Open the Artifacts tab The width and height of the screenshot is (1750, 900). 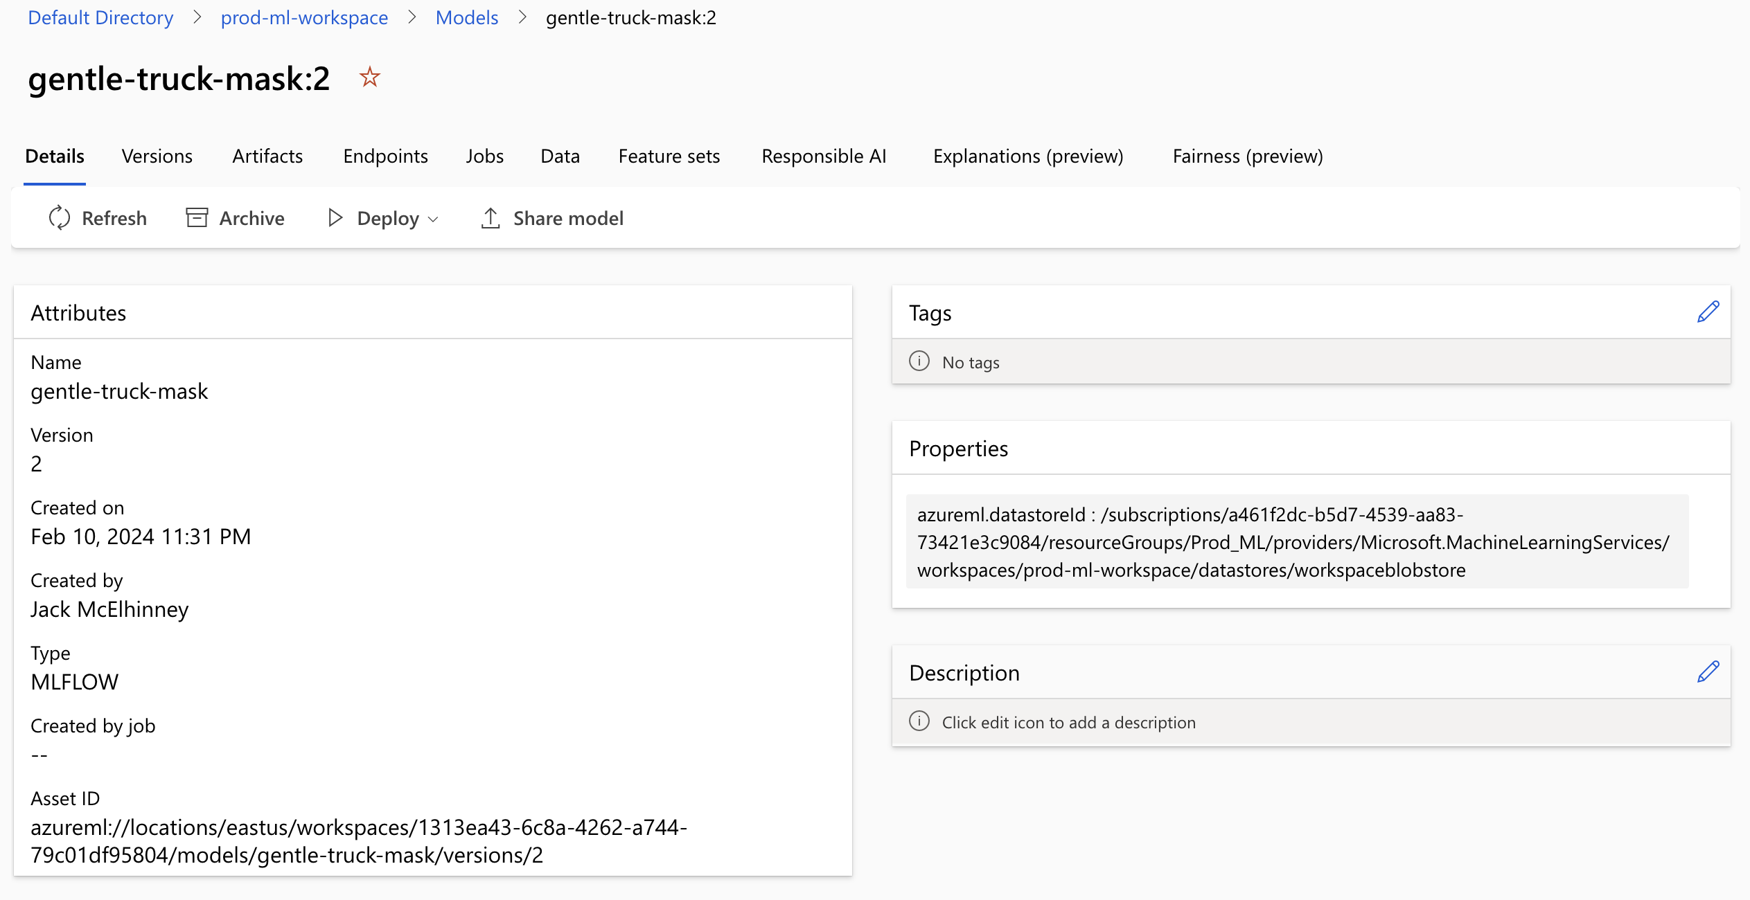point(267,156)
